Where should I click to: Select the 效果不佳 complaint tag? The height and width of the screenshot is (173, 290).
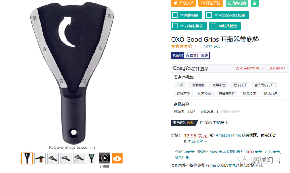click(x=219, y=85)
